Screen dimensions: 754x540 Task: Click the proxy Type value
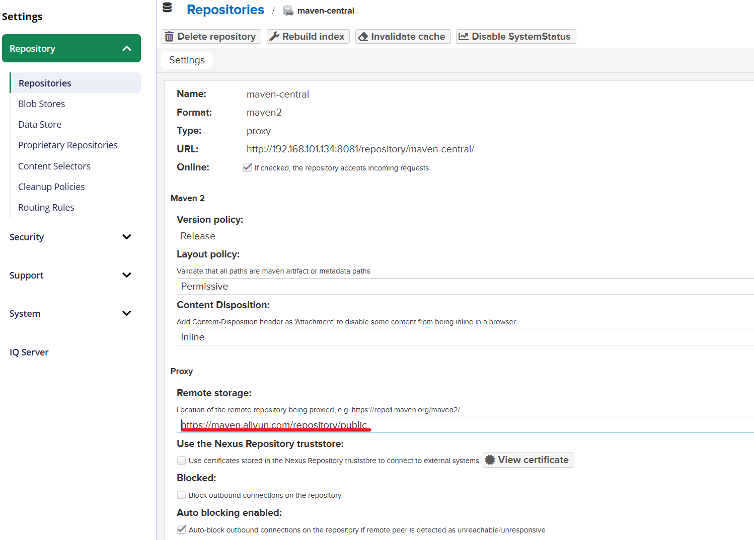(x=259, y=131)
